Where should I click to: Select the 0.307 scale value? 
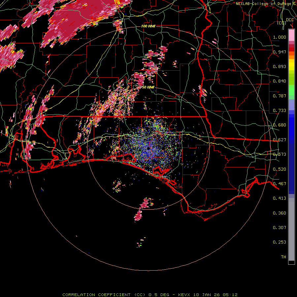(x=280, y=228)
